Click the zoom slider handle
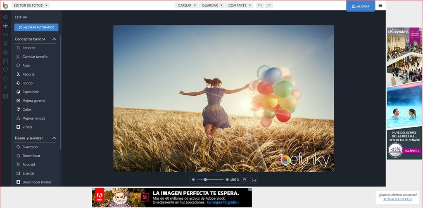The width and height of the screenshot is (423, 208). [x=205, y=180]
